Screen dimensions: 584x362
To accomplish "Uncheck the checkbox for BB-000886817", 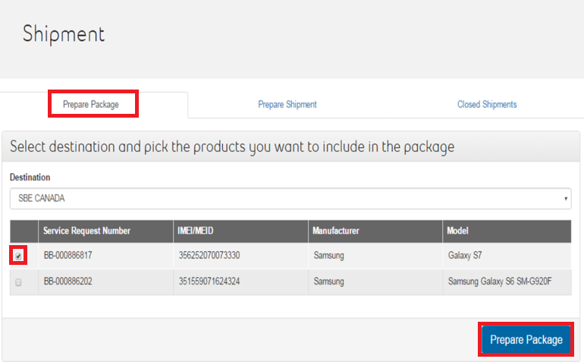I will tap(18, 256).
